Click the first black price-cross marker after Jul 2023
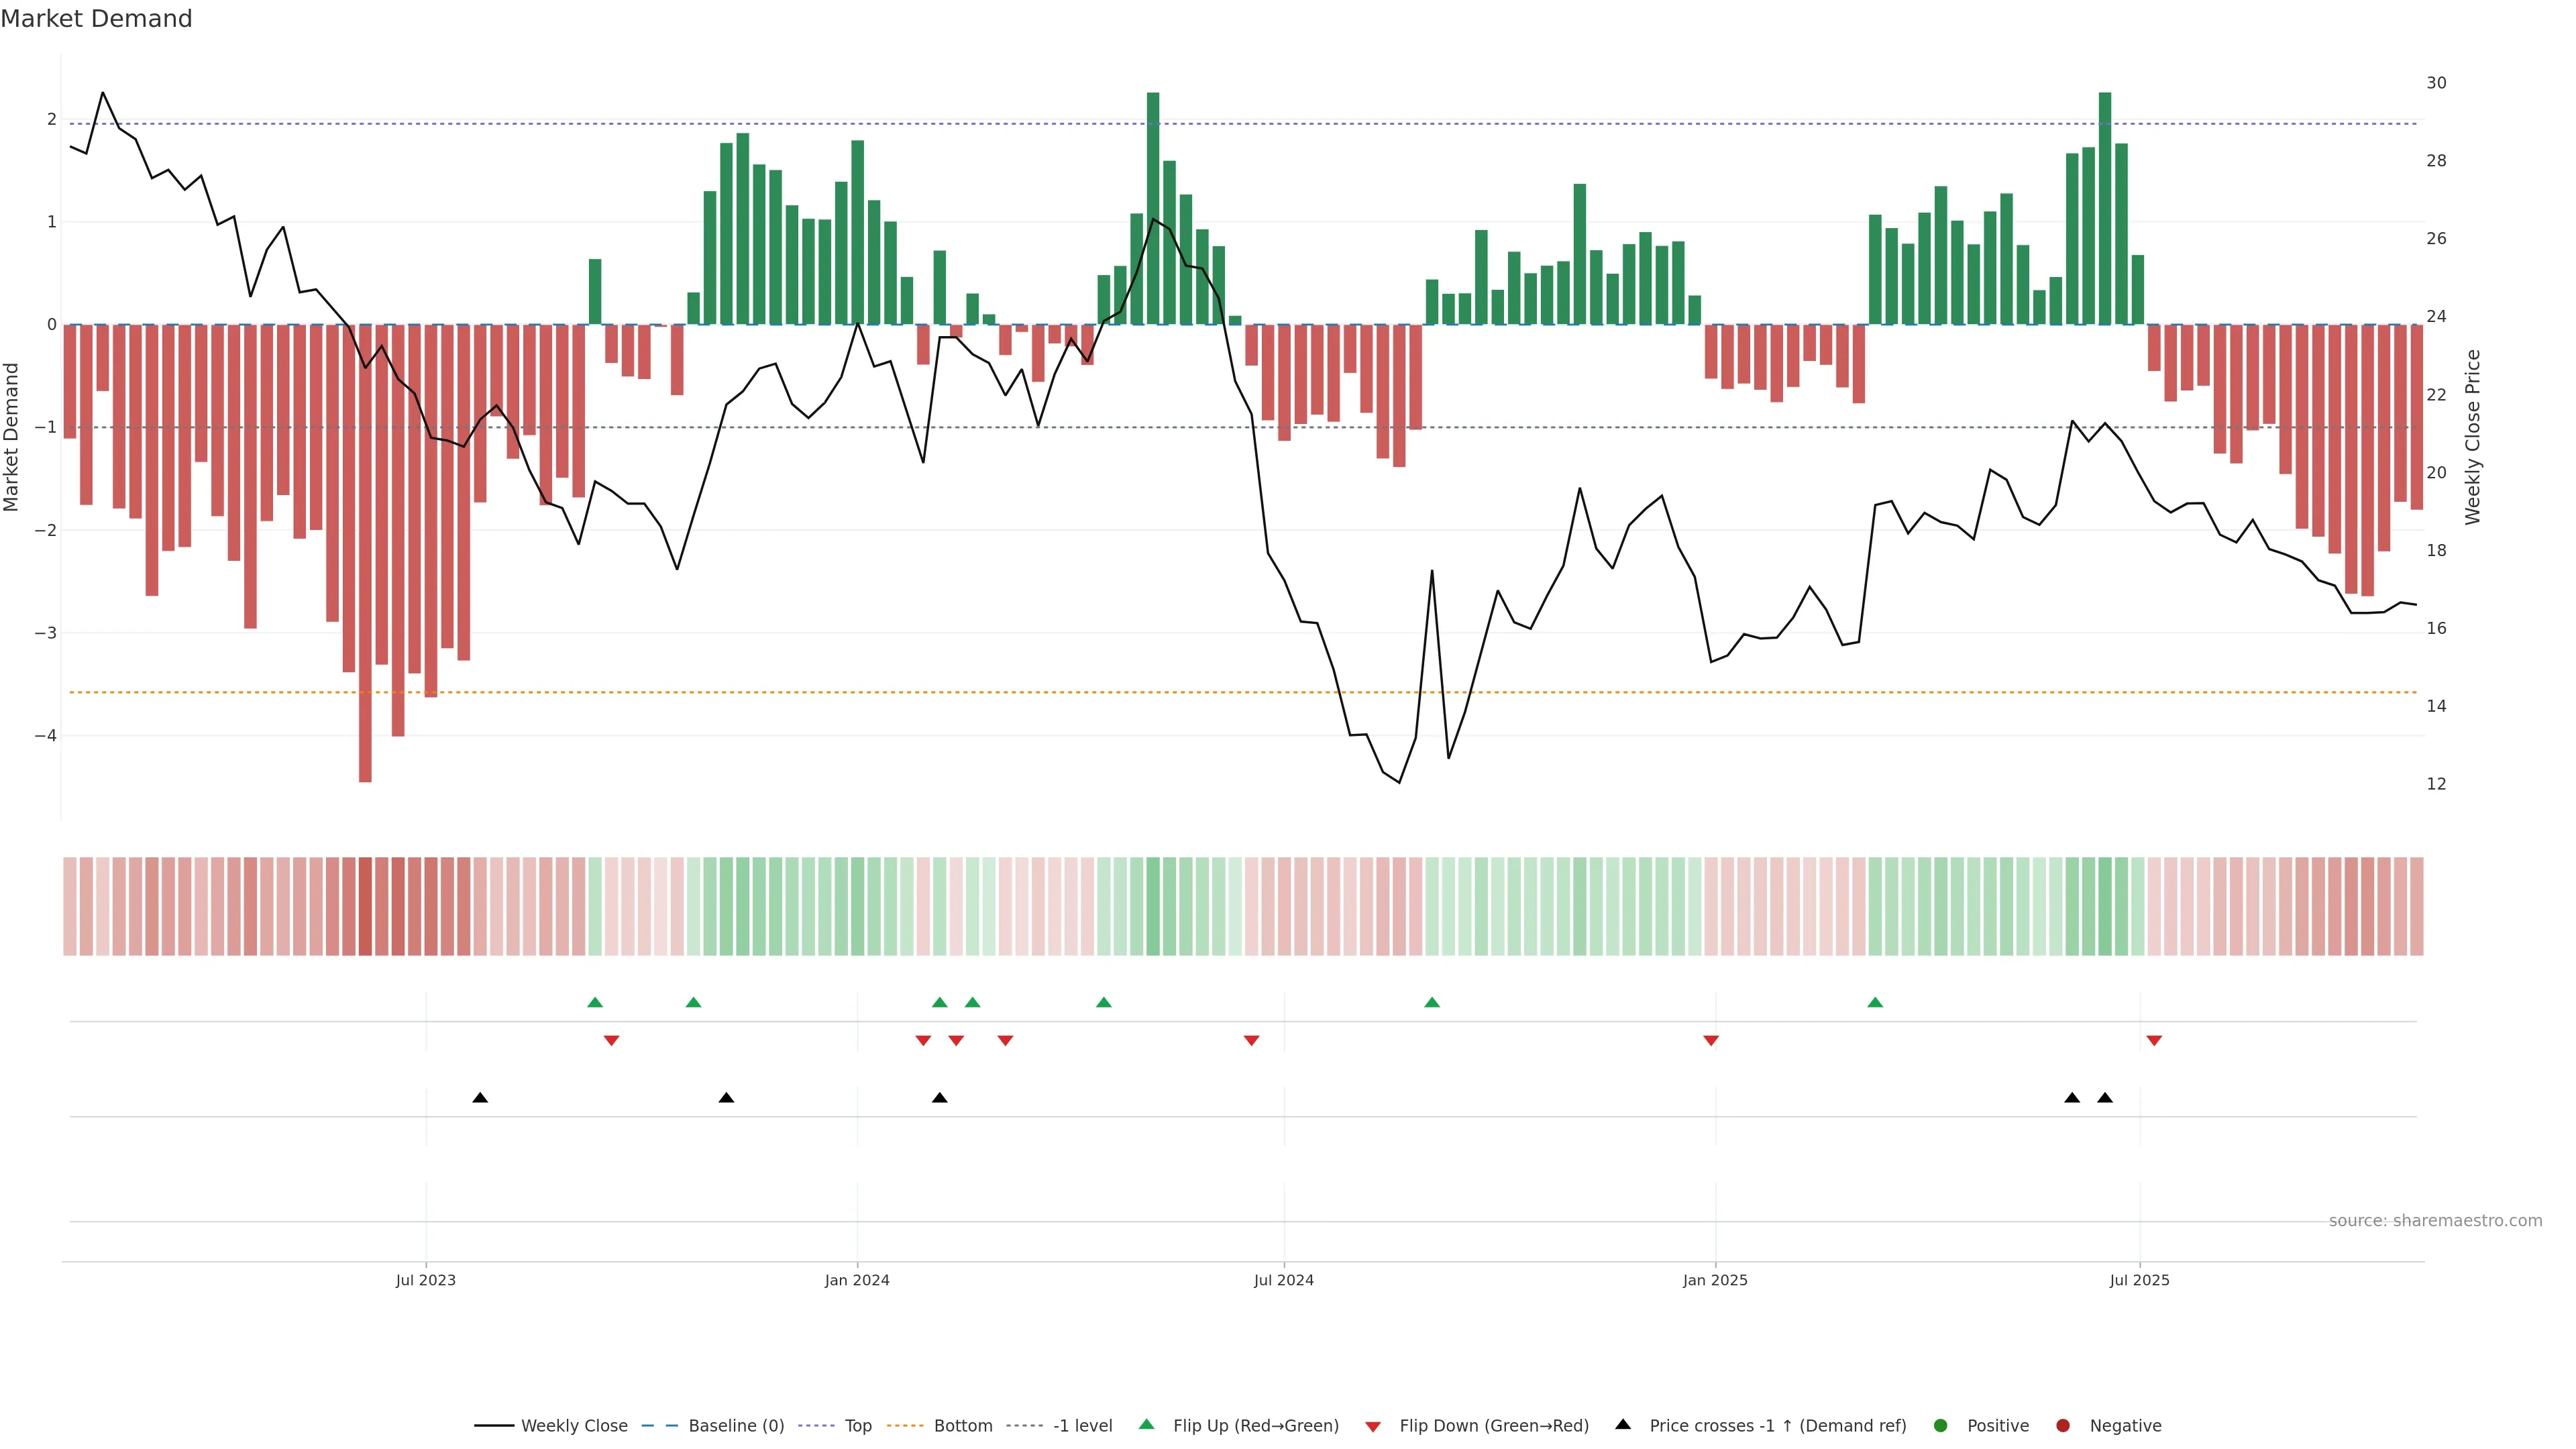This screenshot has width=2576, height=1449. click(x=480, y=1098)
